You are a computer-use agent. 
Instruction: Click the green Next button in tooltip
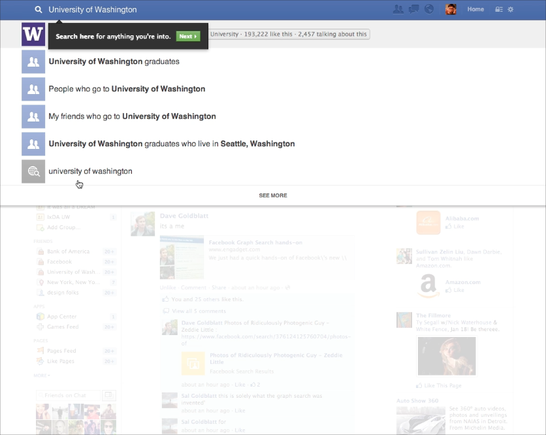188,36
